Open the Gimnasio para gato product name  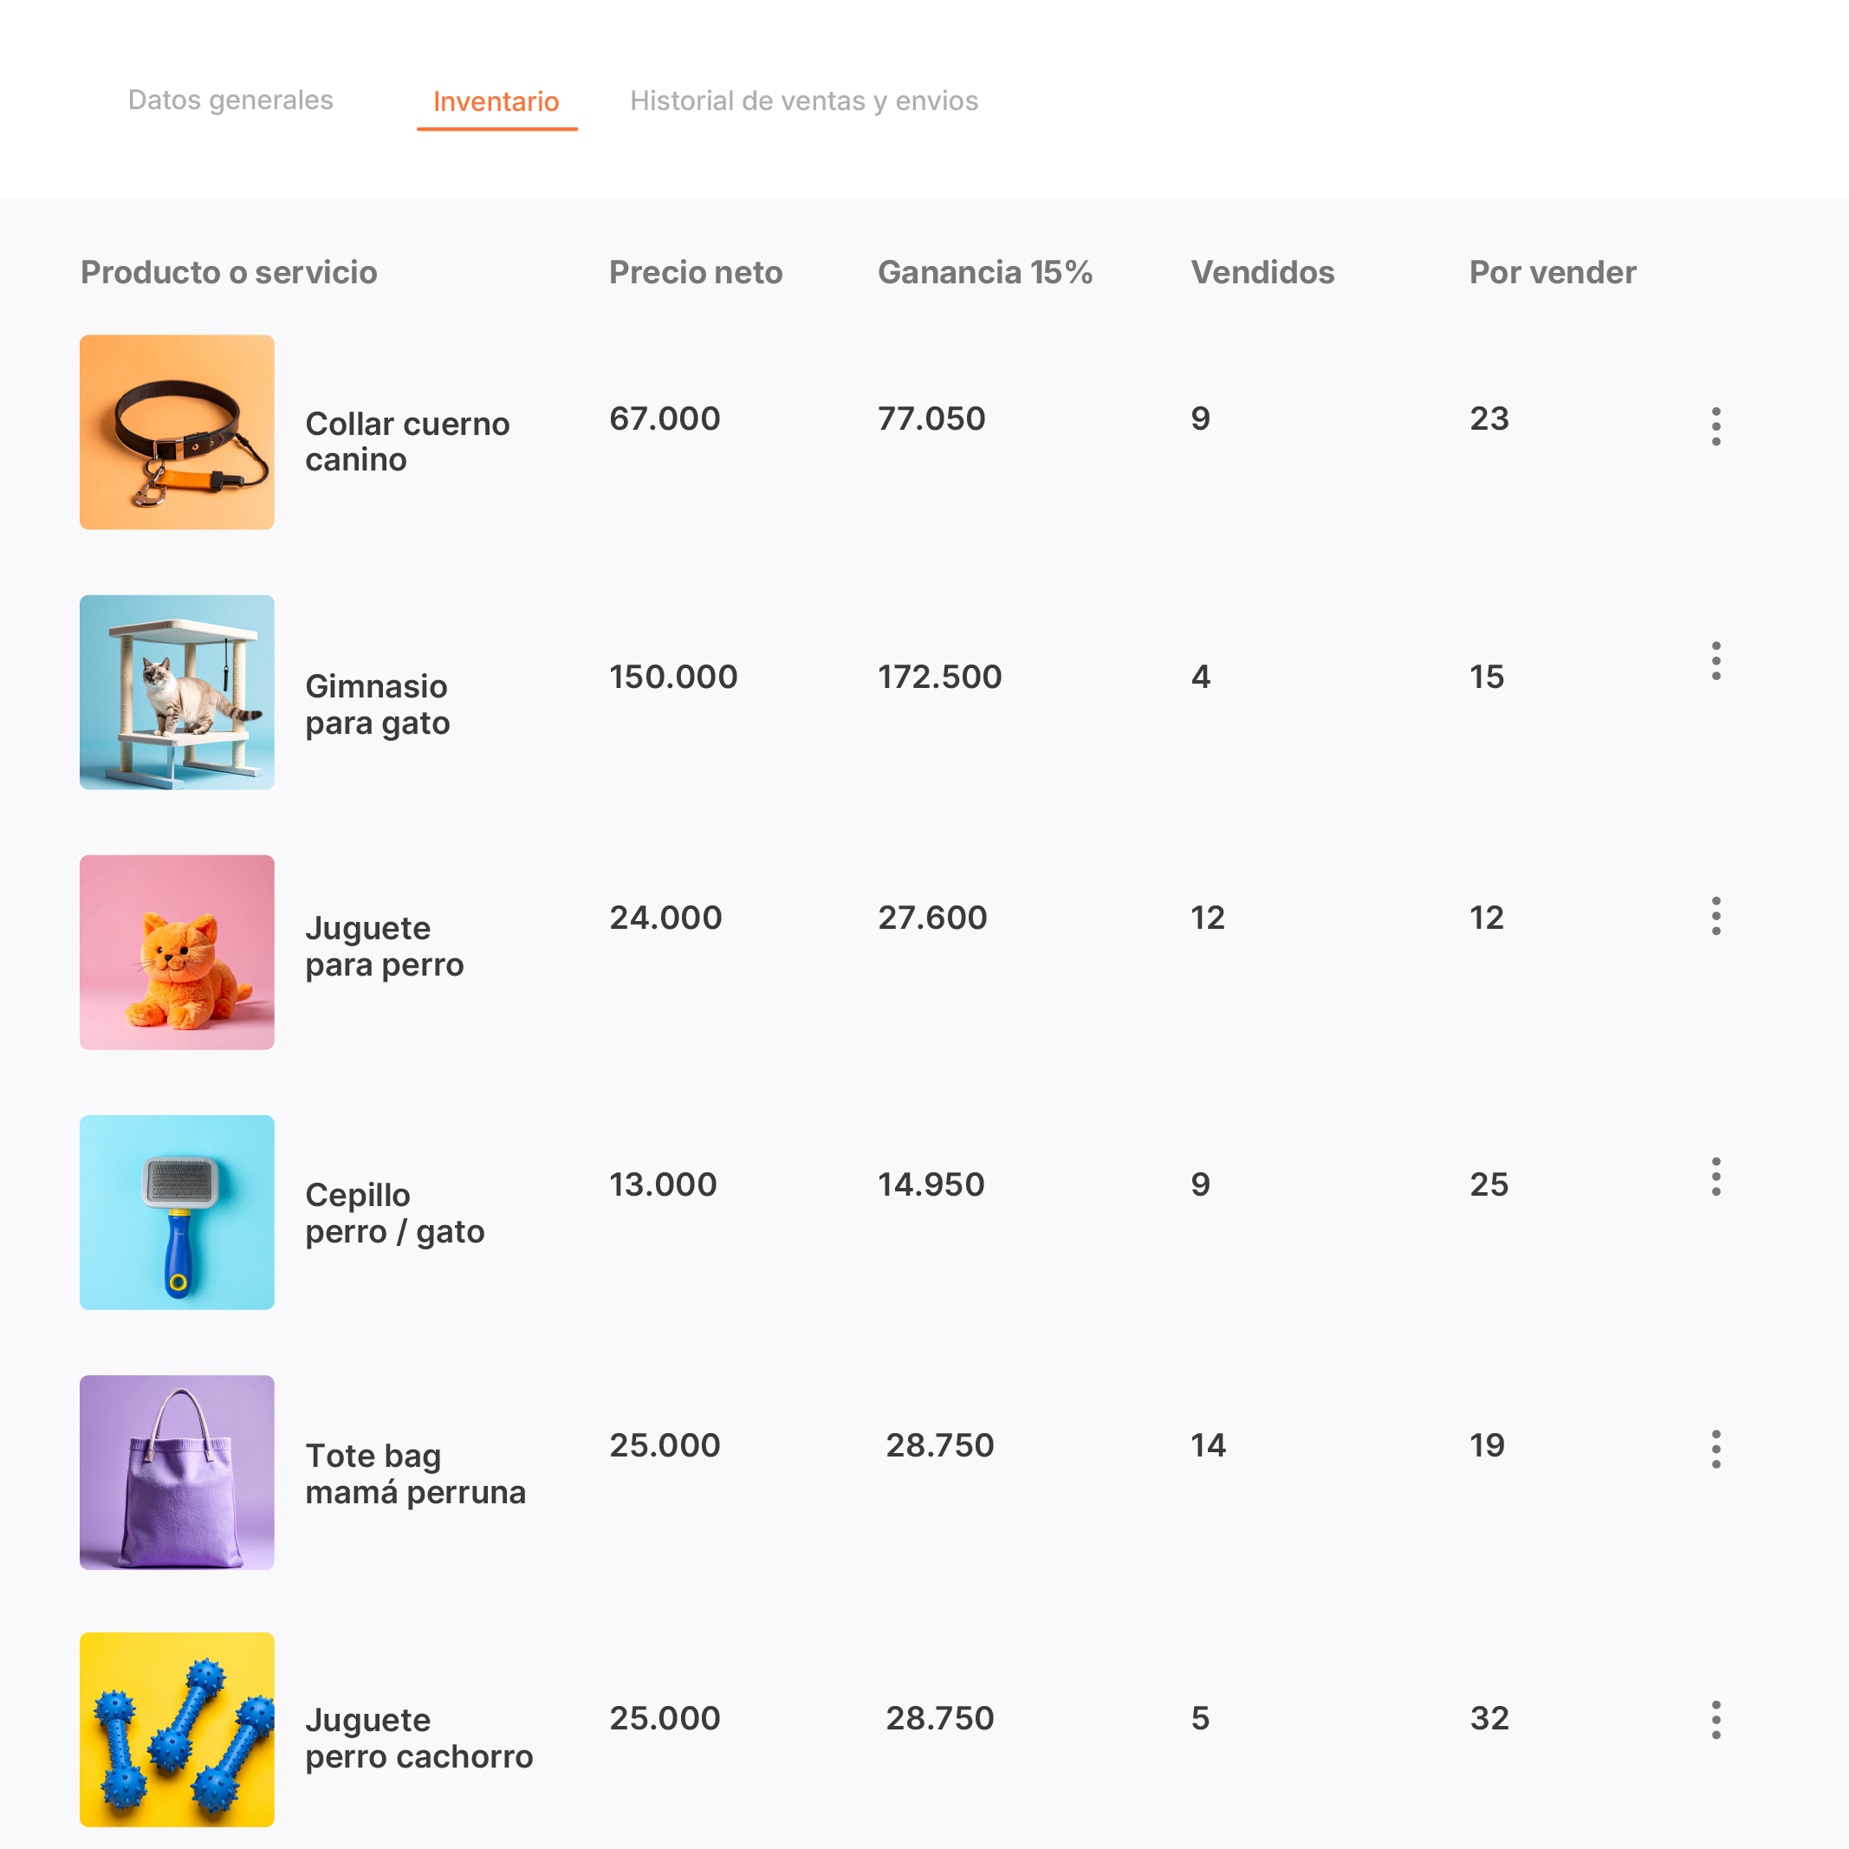377,704
